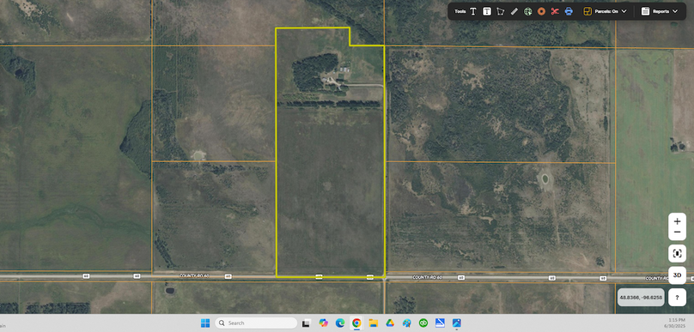Click the Reports sheet icon
Screen dimensions: 694x332
point(645,11)
